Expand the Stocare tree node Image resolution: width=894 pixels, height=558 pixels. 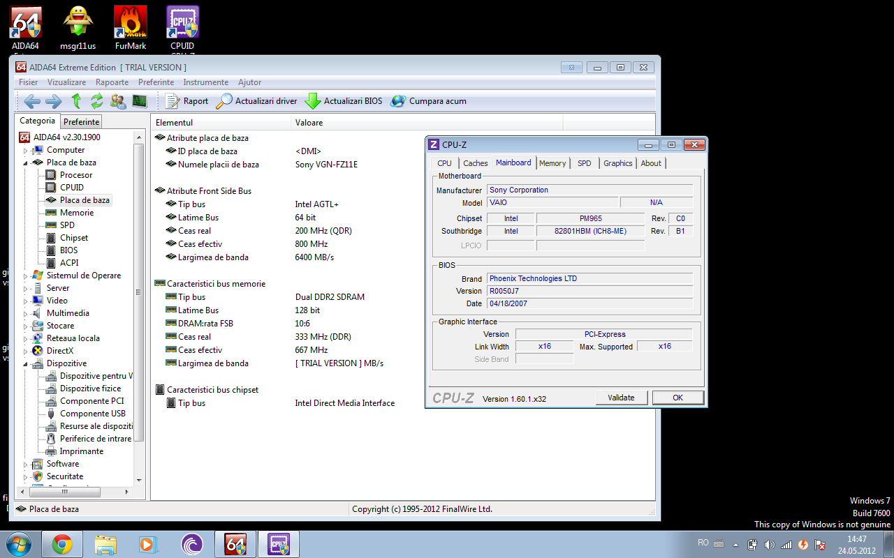(26, 326)
